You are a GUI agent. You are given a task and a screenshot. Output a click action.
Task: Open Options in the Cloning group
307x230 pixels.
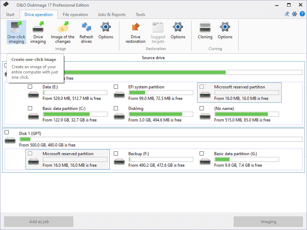(x=225, y=30)
